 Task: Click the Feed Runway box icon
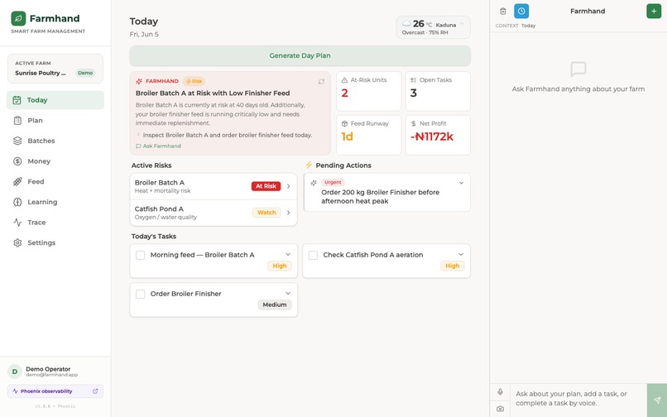pyautogui.click(x=344, y=123)
